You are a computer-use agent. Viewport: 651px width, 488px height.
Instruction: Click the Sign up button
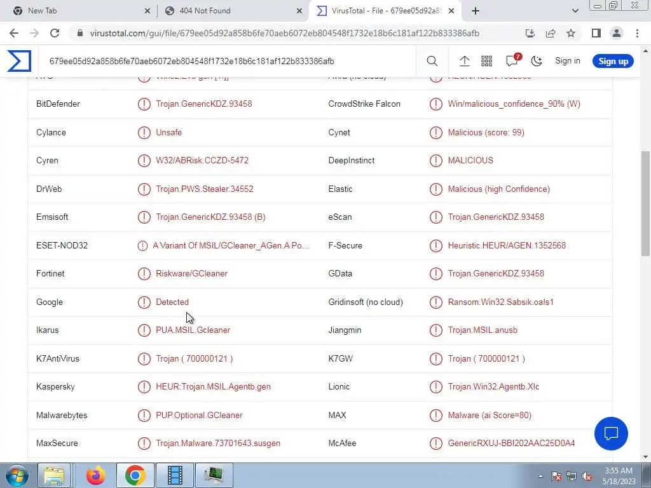click(x=613, y=61)
